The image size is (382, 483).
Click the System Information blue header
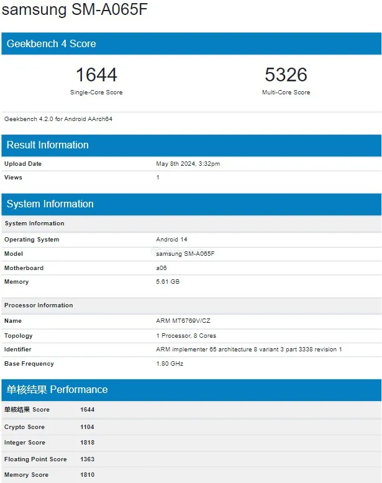50,204
